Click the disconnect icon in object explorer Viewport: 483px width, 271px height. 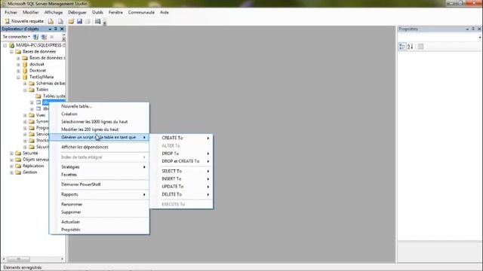[44, 37]
